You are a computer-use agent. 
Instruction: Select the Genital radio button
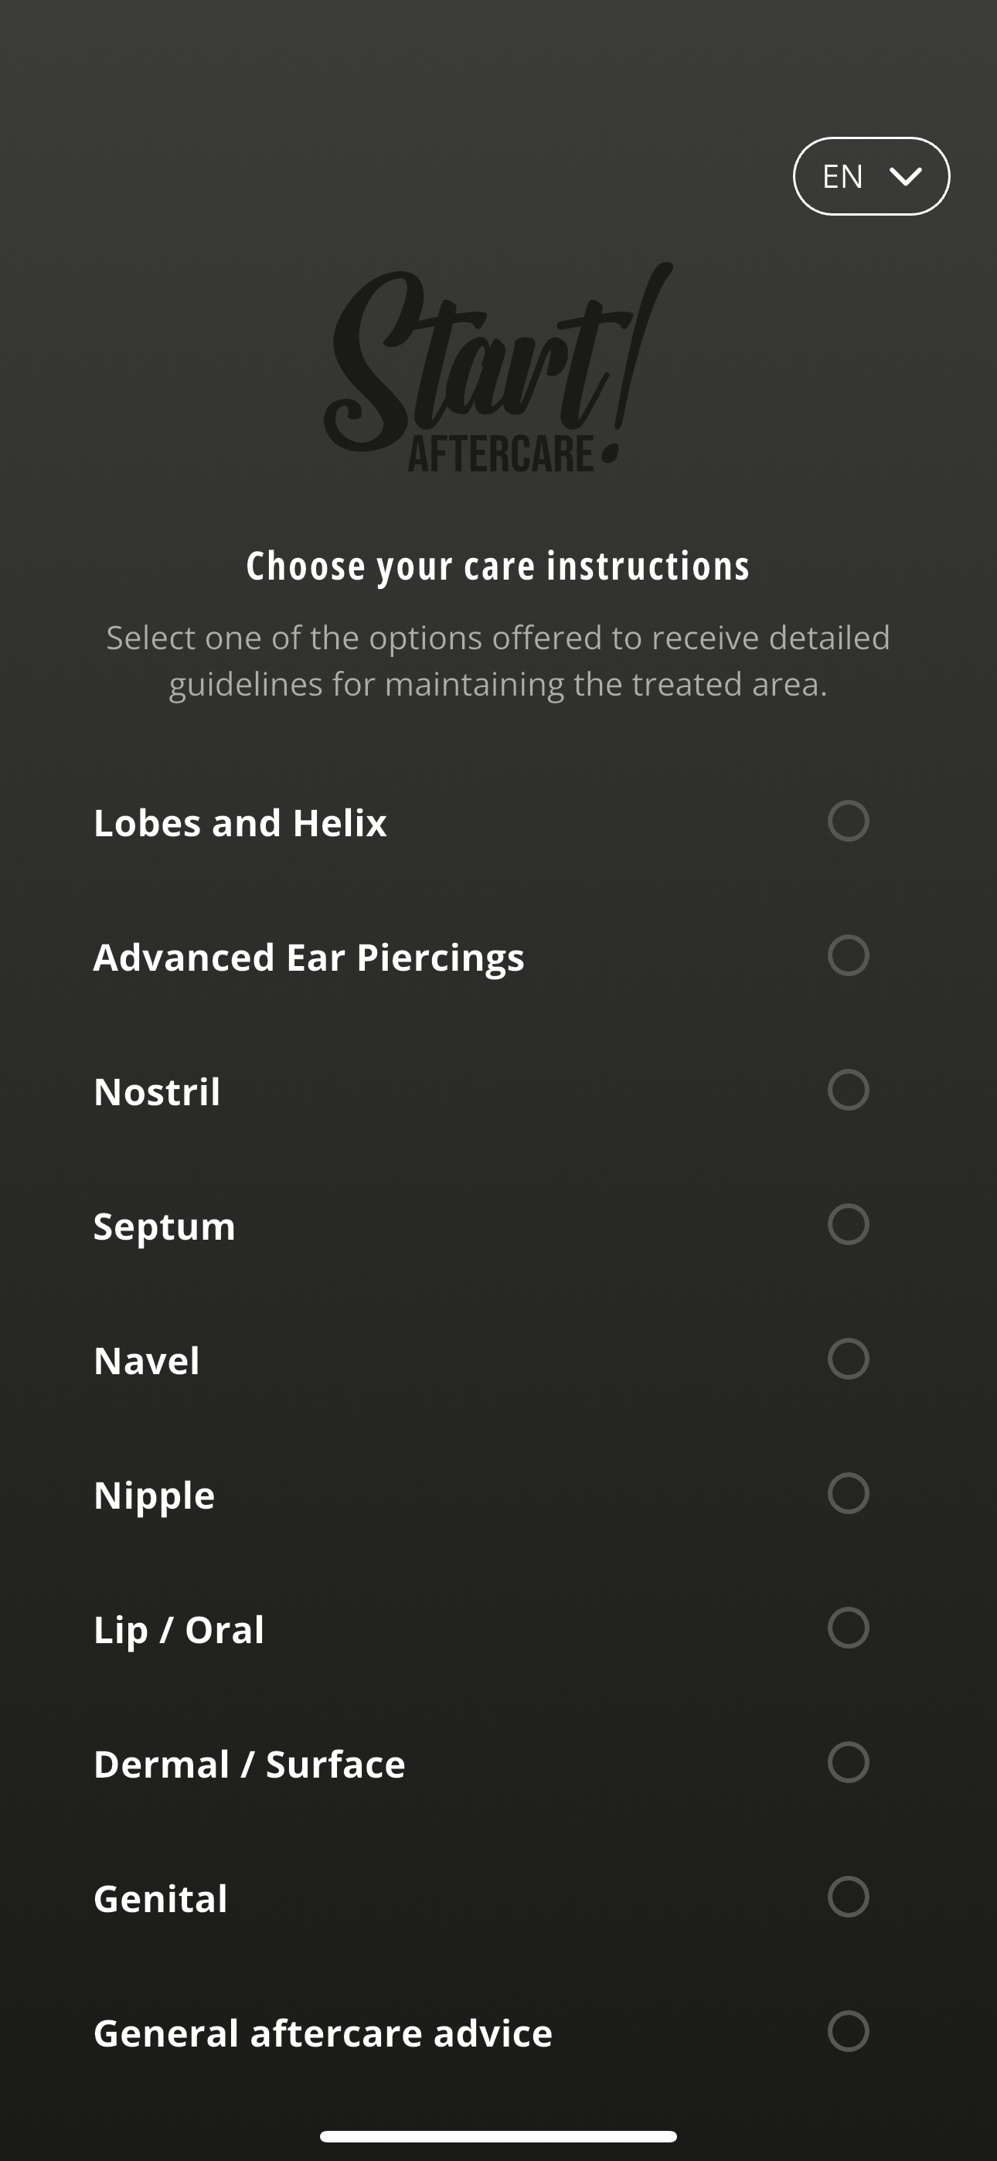click(x=848, y=1897)
